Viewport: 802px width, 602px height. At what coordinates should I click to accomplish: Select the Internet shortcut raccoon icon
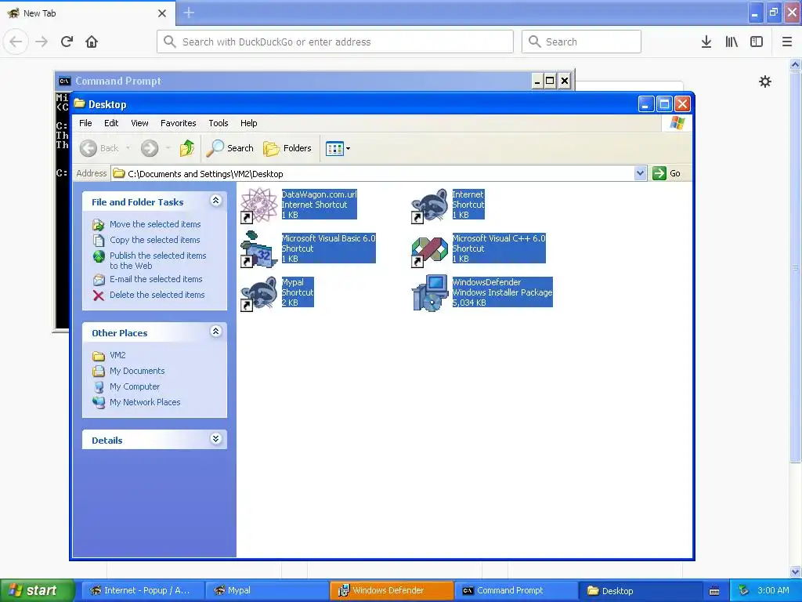coord(430,205)
